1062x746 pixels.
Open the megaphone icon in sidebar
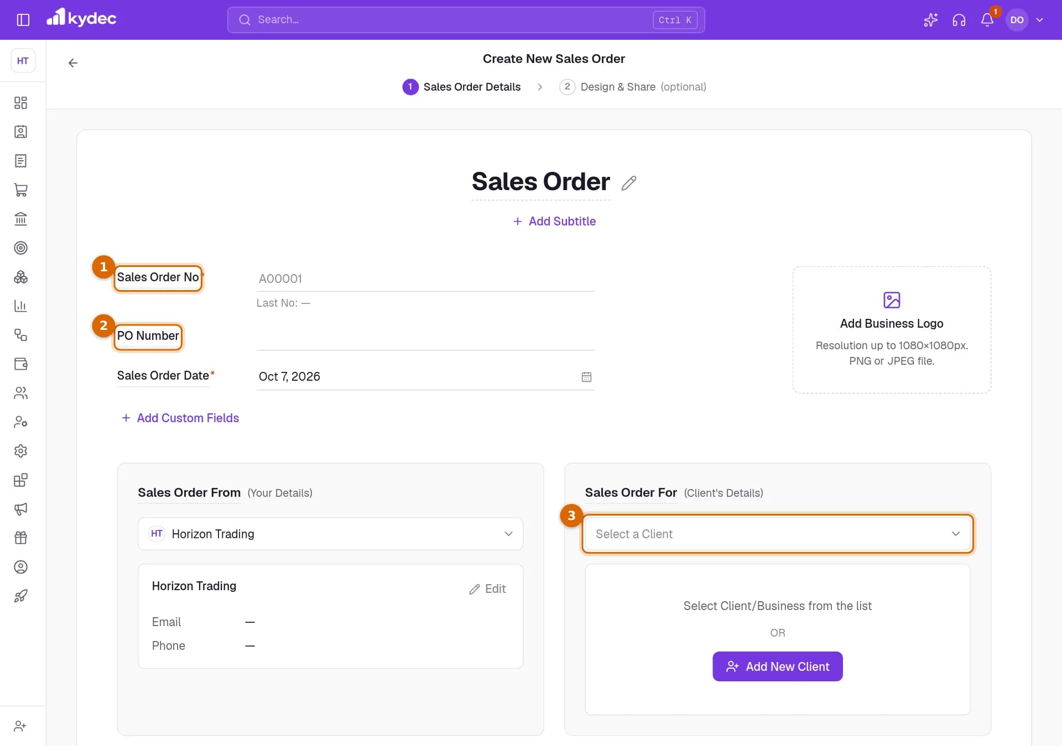20,509
